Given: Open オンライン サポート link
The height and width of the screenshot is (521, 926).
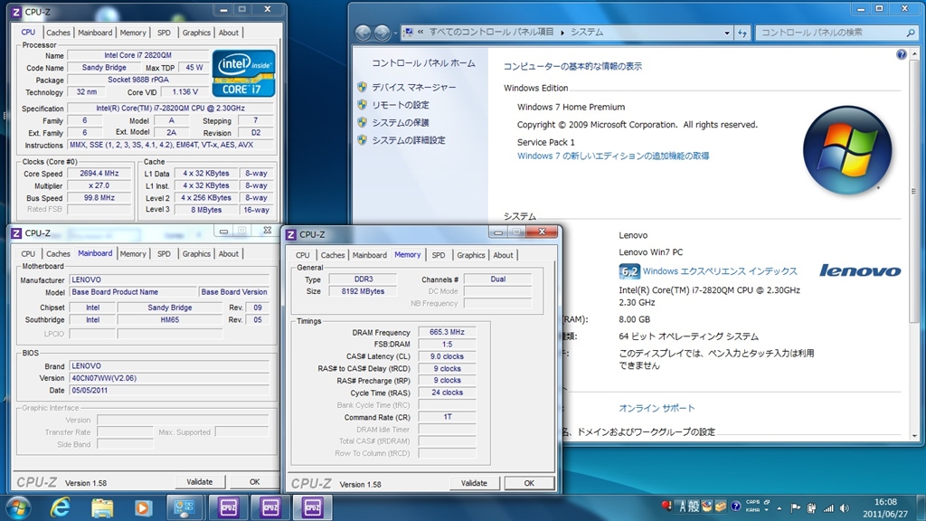Looking at the screenshot, I should point(657,408).
